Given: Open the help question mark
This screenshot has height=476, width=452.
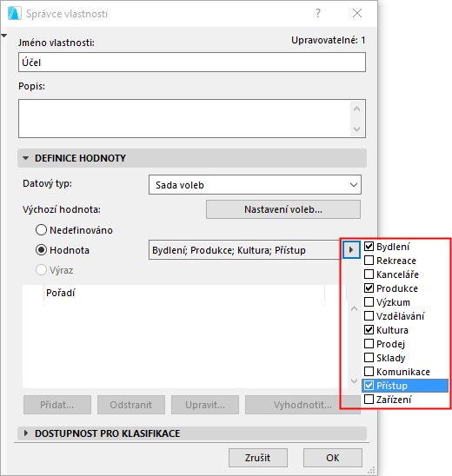Looking at the screenshot, I should (x=318, y=13).
